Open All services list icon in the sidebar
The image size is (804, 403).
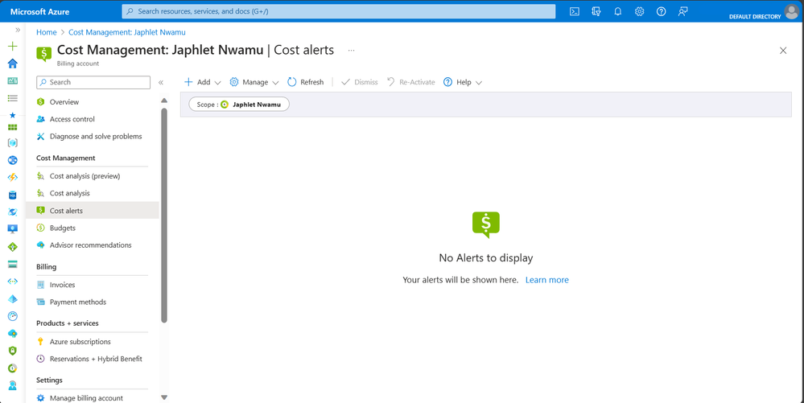[x=13, y=98]
